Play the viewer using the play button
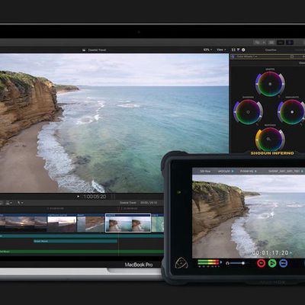Viewport: 305px width, 305px height. [78, 197]
